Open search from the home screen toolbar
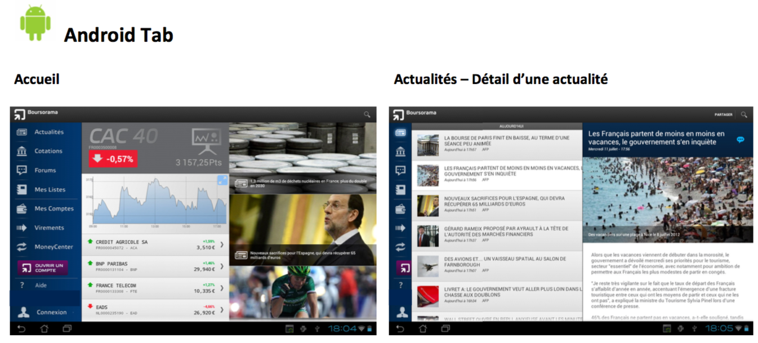 click(367, 115)
